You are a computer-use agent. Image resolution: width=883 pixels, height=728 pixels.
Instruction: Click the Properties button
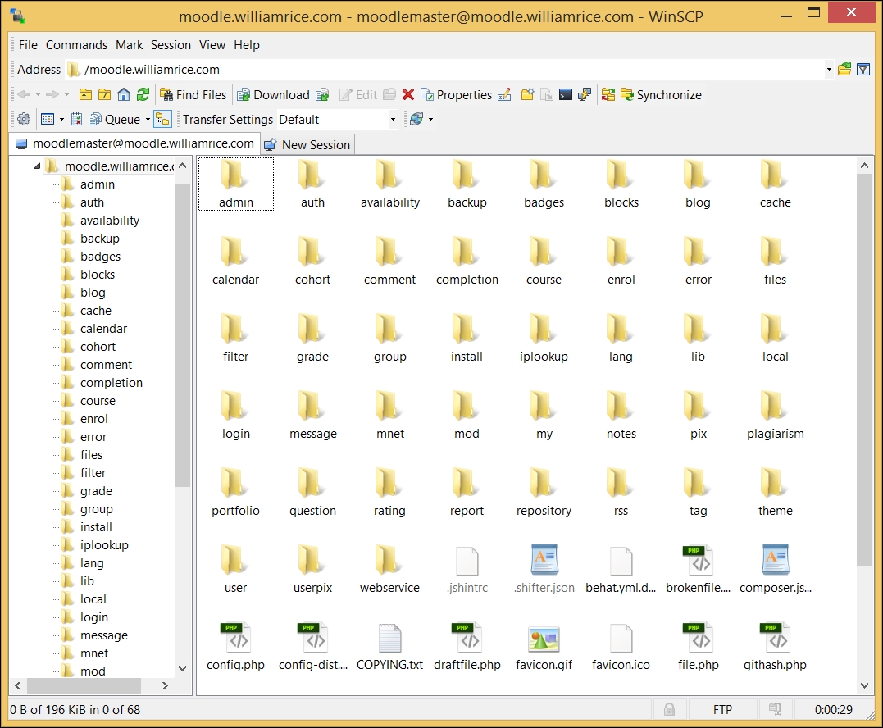[x=457, y=94]
